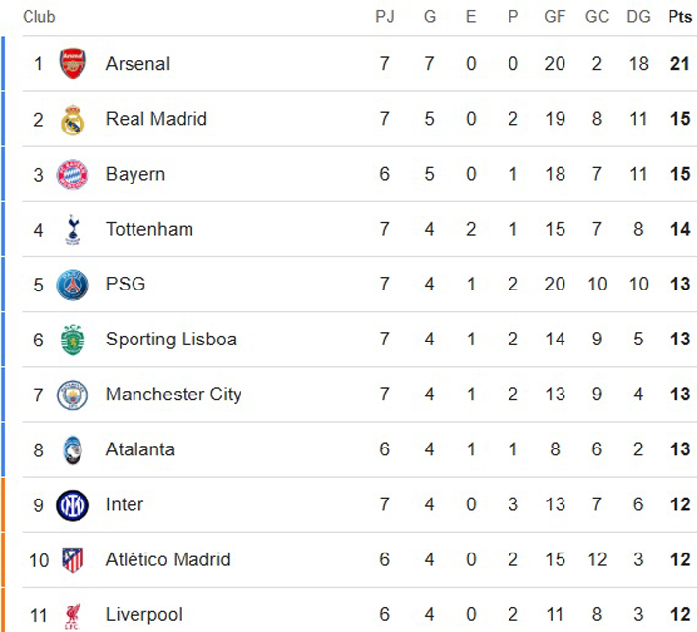This screenshot has height=632, width=697.
Task: Click the Bayern club logo
Action: [x=73, y=175]
